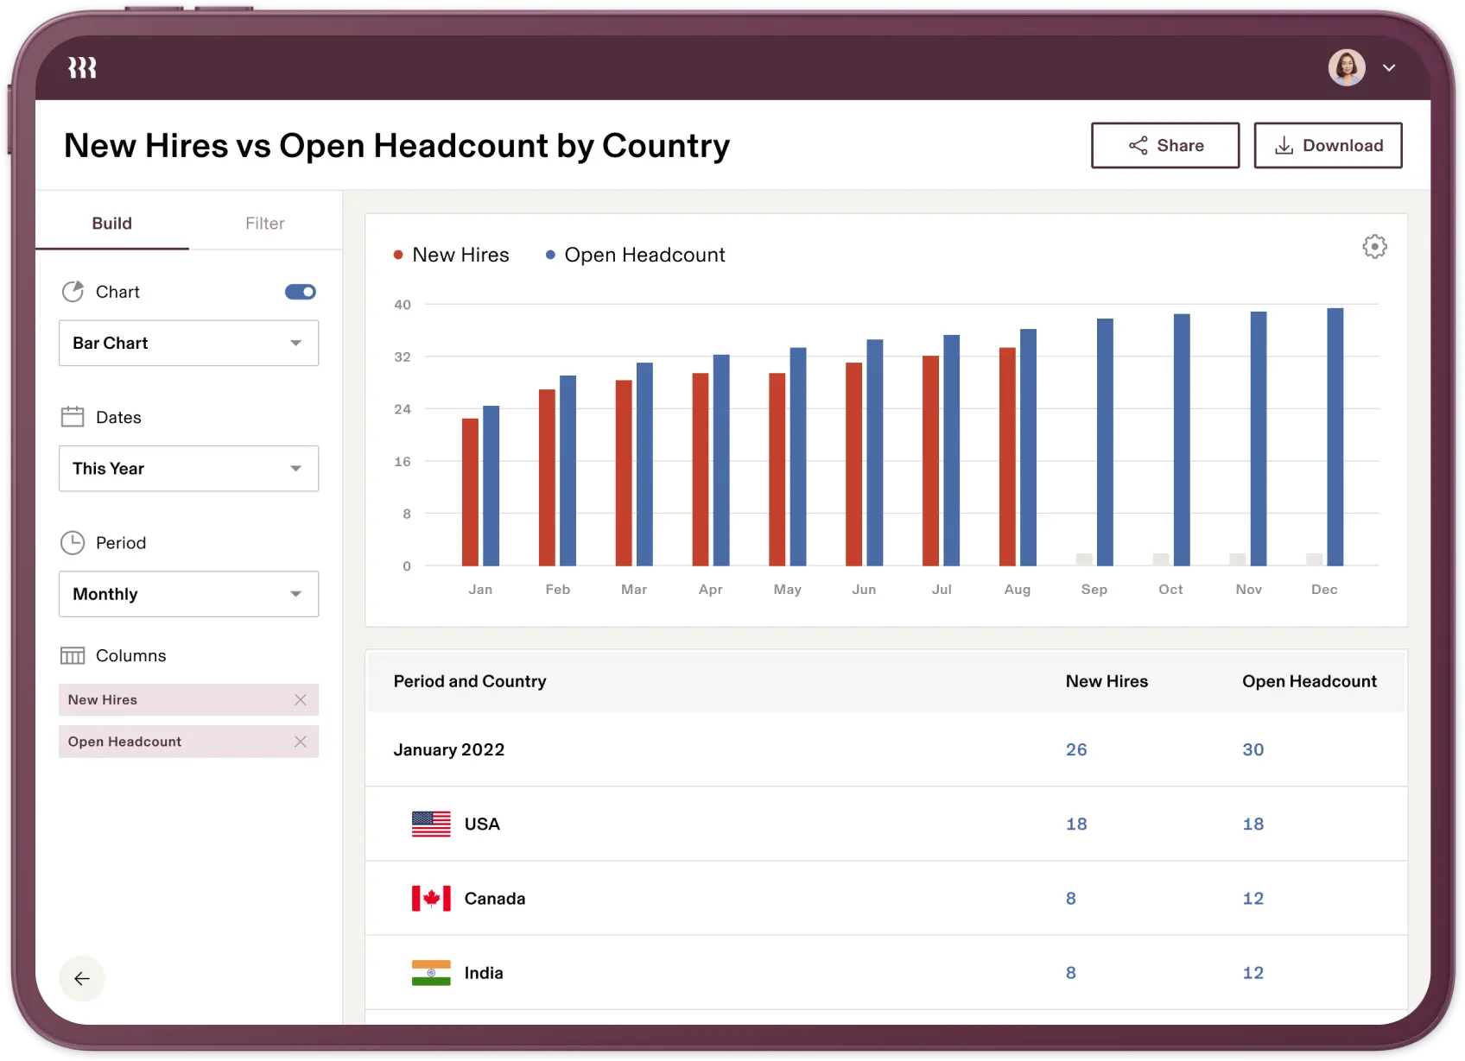
Task: Remove the Open Headcount column chip
Action: (301, 742)
